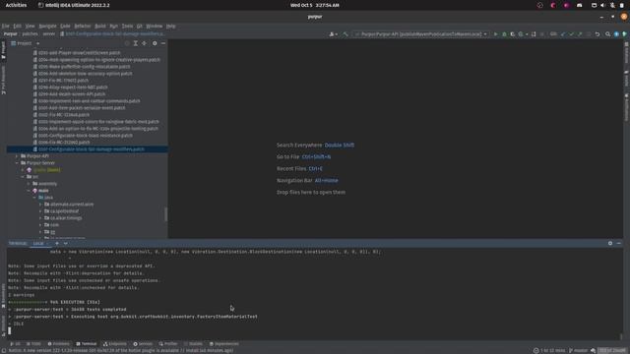
Task: Click the patches breadcrumb in navigation bar
Action: [x=31, y=34]
